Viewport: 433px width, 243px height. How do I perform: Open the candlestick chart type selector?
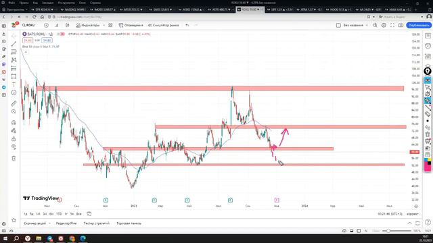(68, 25)
